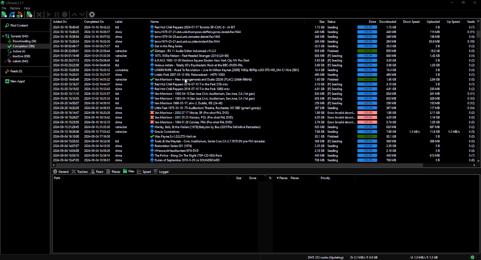This screenshot has height=260, width=481.
Task: Click red progress bar of Warsaw POL row
Action: coord(367,117)
